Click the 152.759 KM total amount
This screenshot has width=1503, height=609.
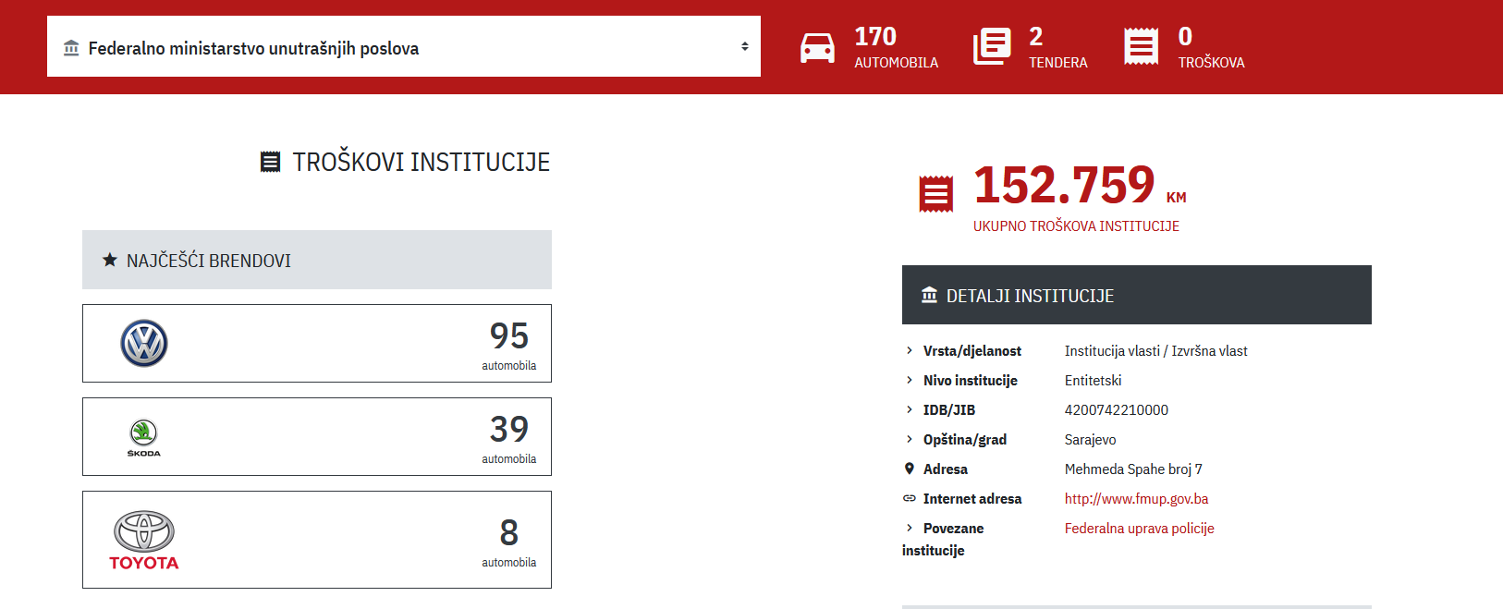1080,185
